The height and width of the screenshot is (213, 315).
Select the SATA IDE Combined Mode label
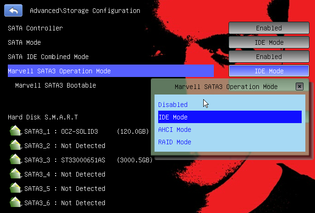(48, 57)
